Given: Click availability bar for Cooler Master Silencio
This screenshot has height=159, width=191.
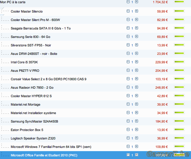Looking at the screenshot, I should (179, 11).
